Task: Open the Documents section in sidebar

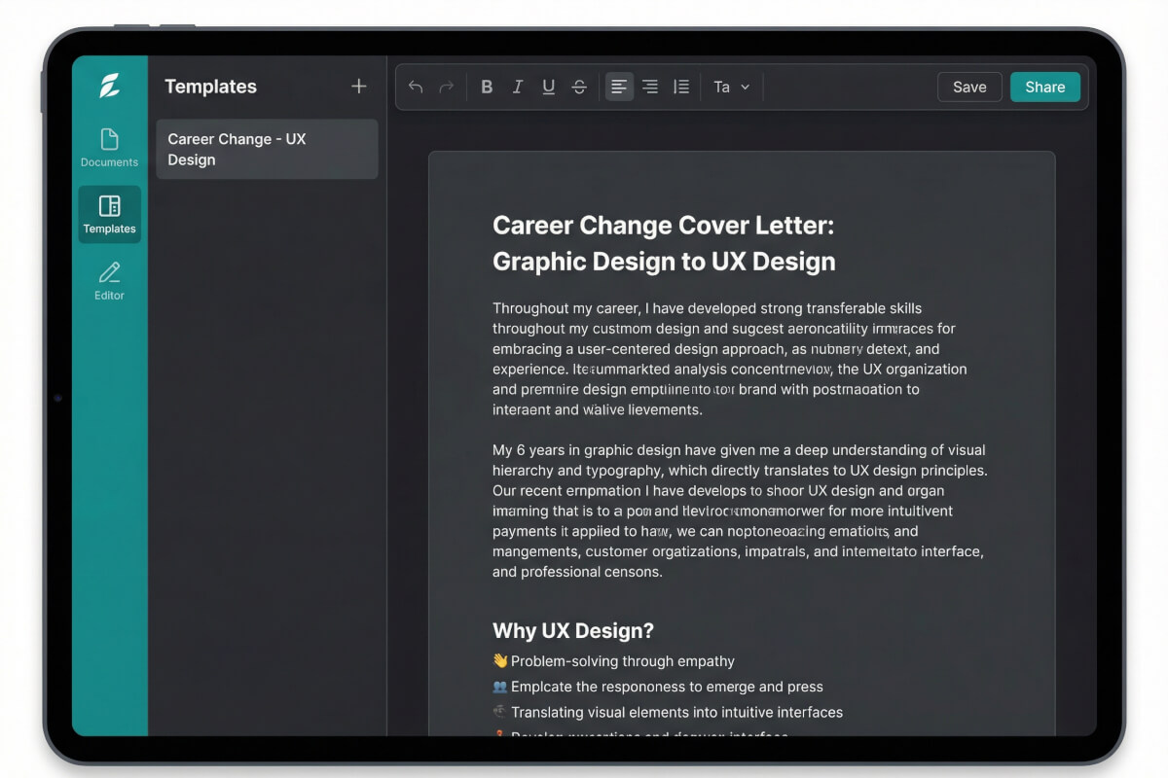Action: (109, 148)
